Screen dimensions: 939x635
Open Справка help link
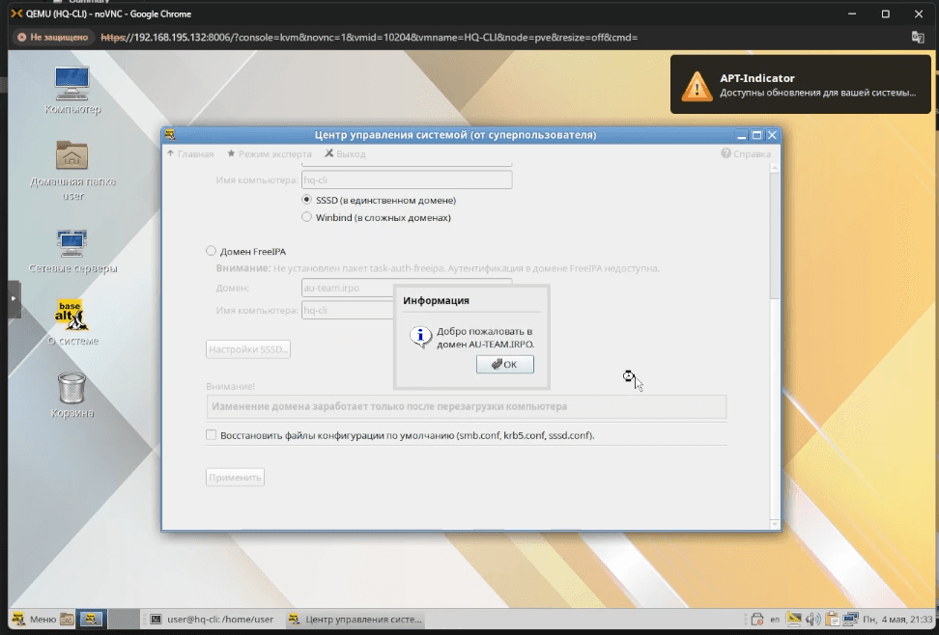(746, 153)
